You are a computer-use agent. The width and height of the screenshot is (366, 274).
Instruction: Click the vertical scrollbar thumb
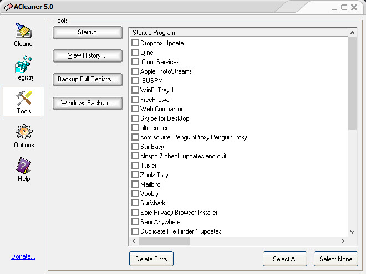353,84
